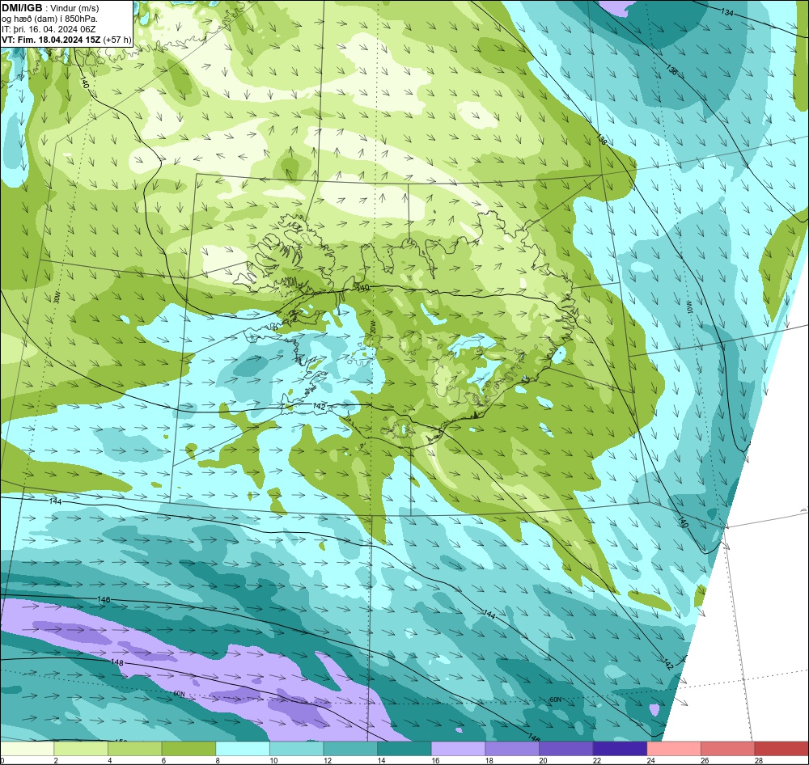Pick the medium purple 18–20 m/s swatch

pyautogui.click(x=512, y=749)
